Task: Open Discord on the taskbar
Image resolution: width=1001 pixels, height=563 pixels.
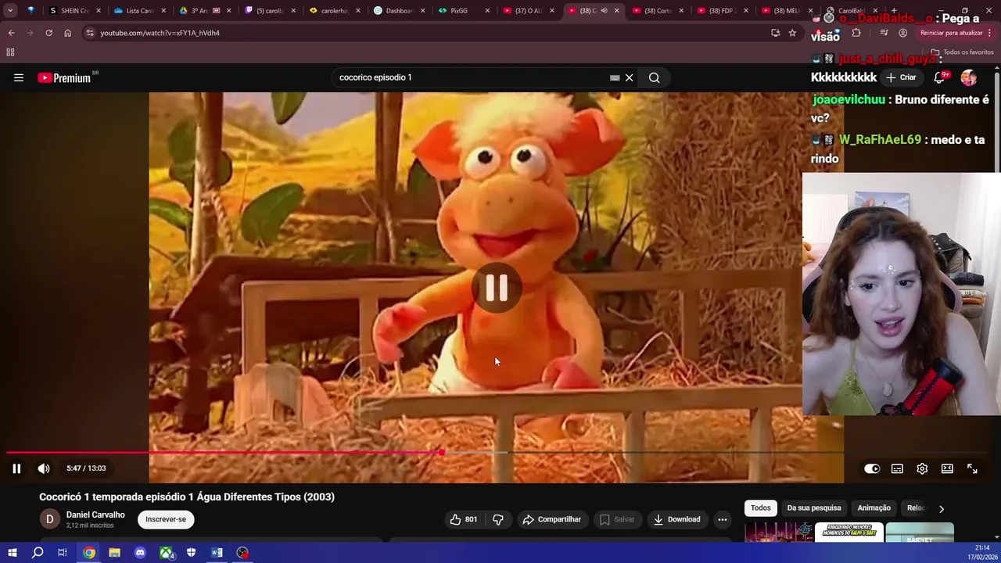Action: [140, 553]
